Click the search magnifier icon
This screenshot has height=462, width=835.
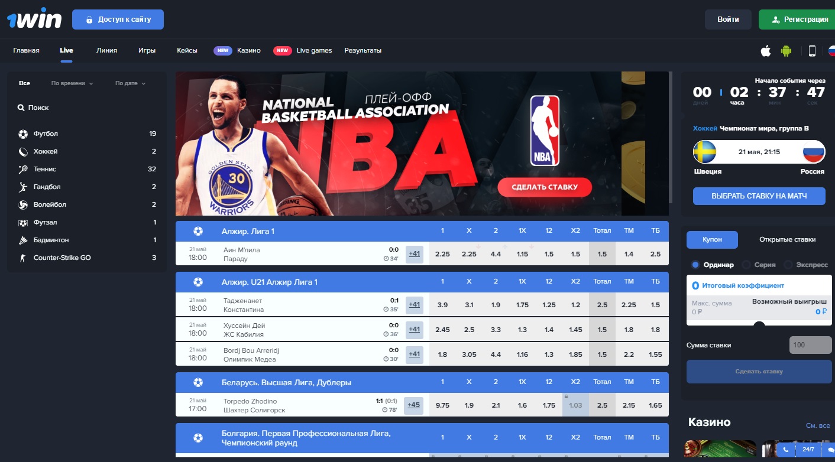point(21,108)
